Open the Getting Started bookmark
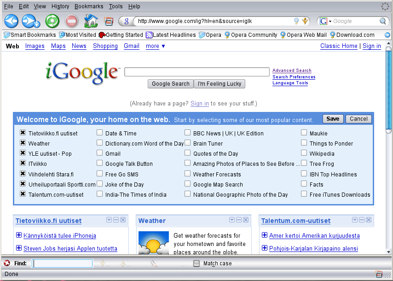Viewport: 393px width, 281px height. 121,35
